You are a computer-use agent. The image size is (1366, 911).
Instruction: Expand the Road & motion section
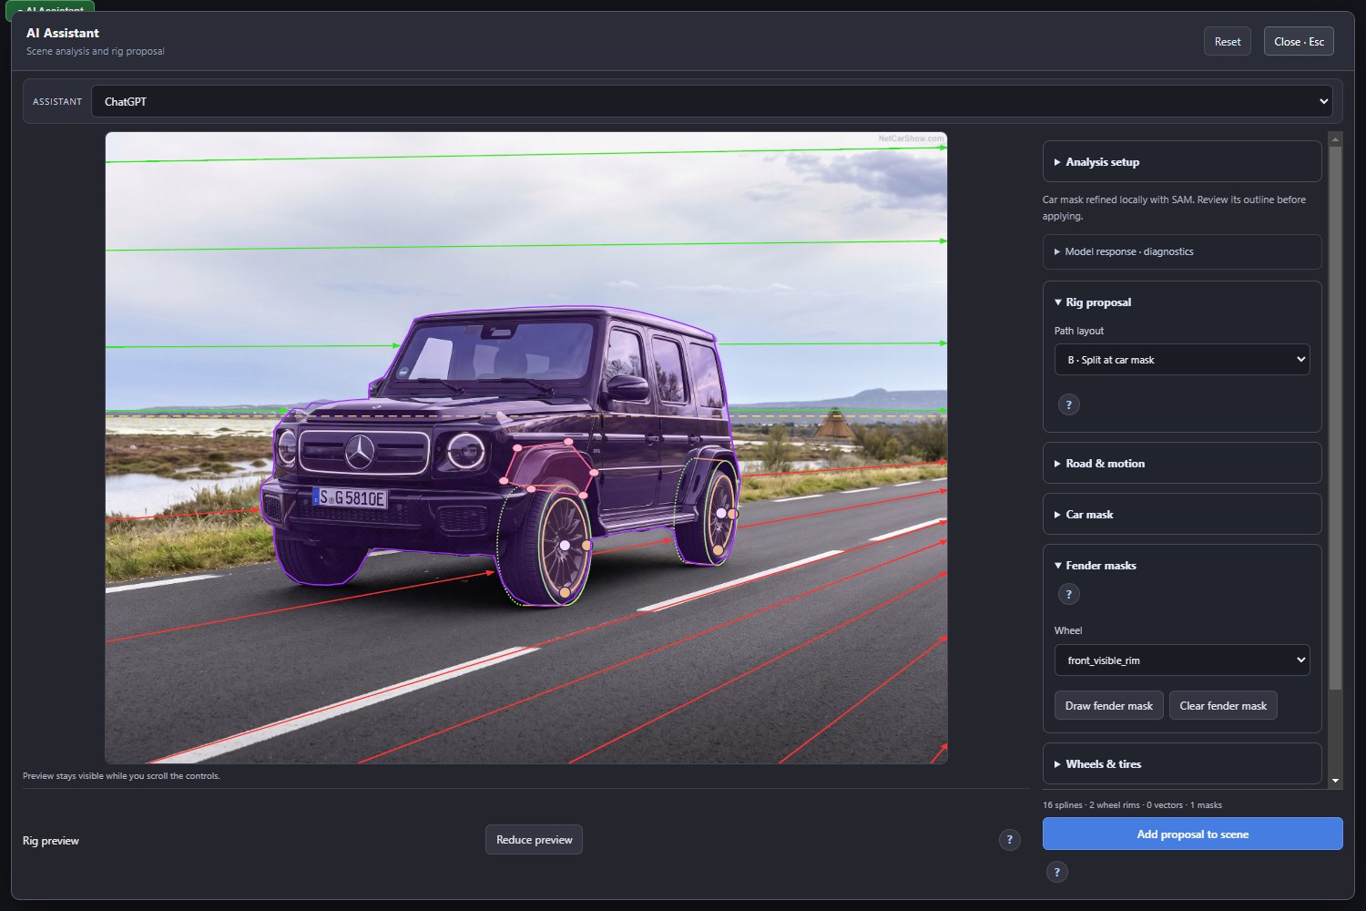(1182, 464)
